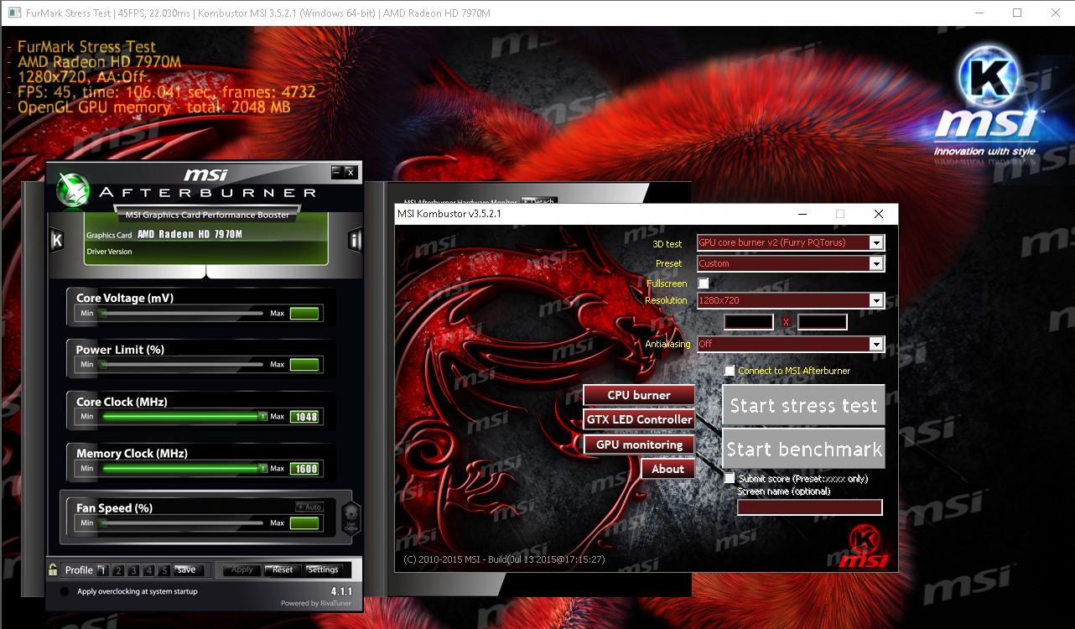The width and height of the screenshot is (1075, 629).
Task: Click the Kombustor copyright build text
Action: 504,559
